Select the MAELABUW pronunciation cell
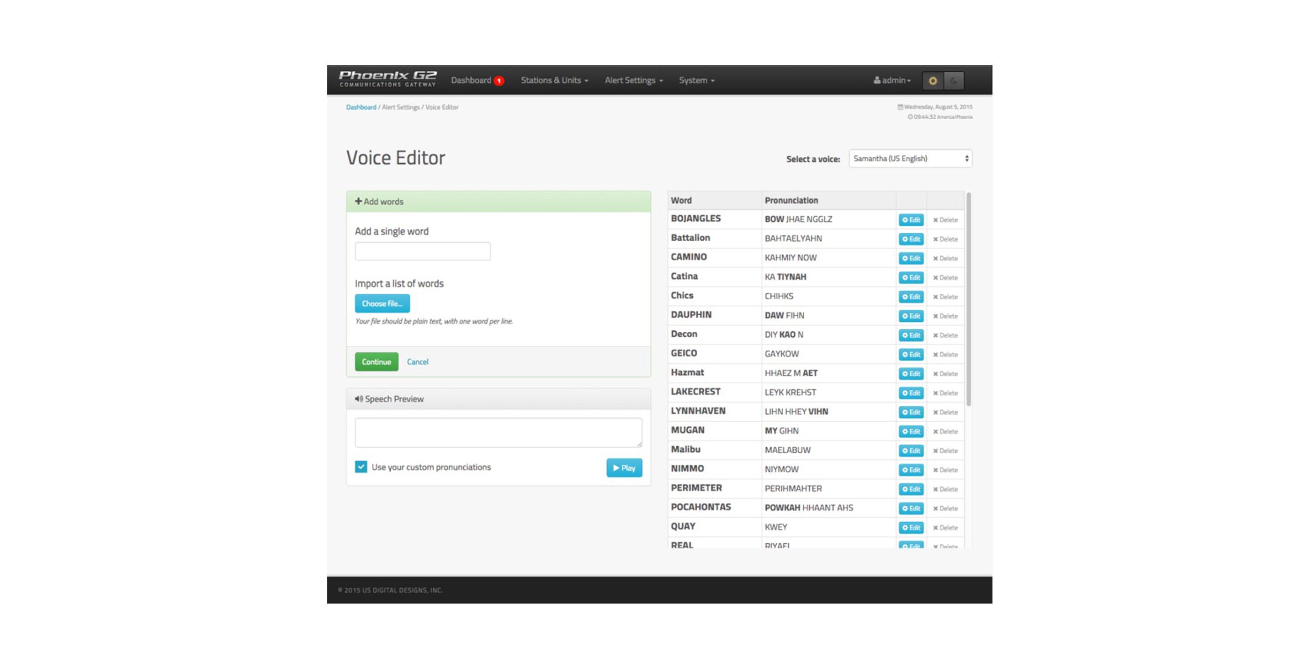This screenshot has height=658, width=1316. tap(828, 450)
